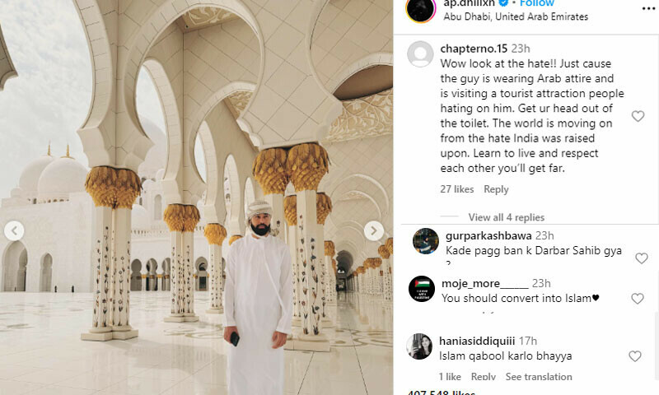Follow the ap.dhillxn account
The width and height of the screenshot is (659, 395).
(x=537, y=3)
